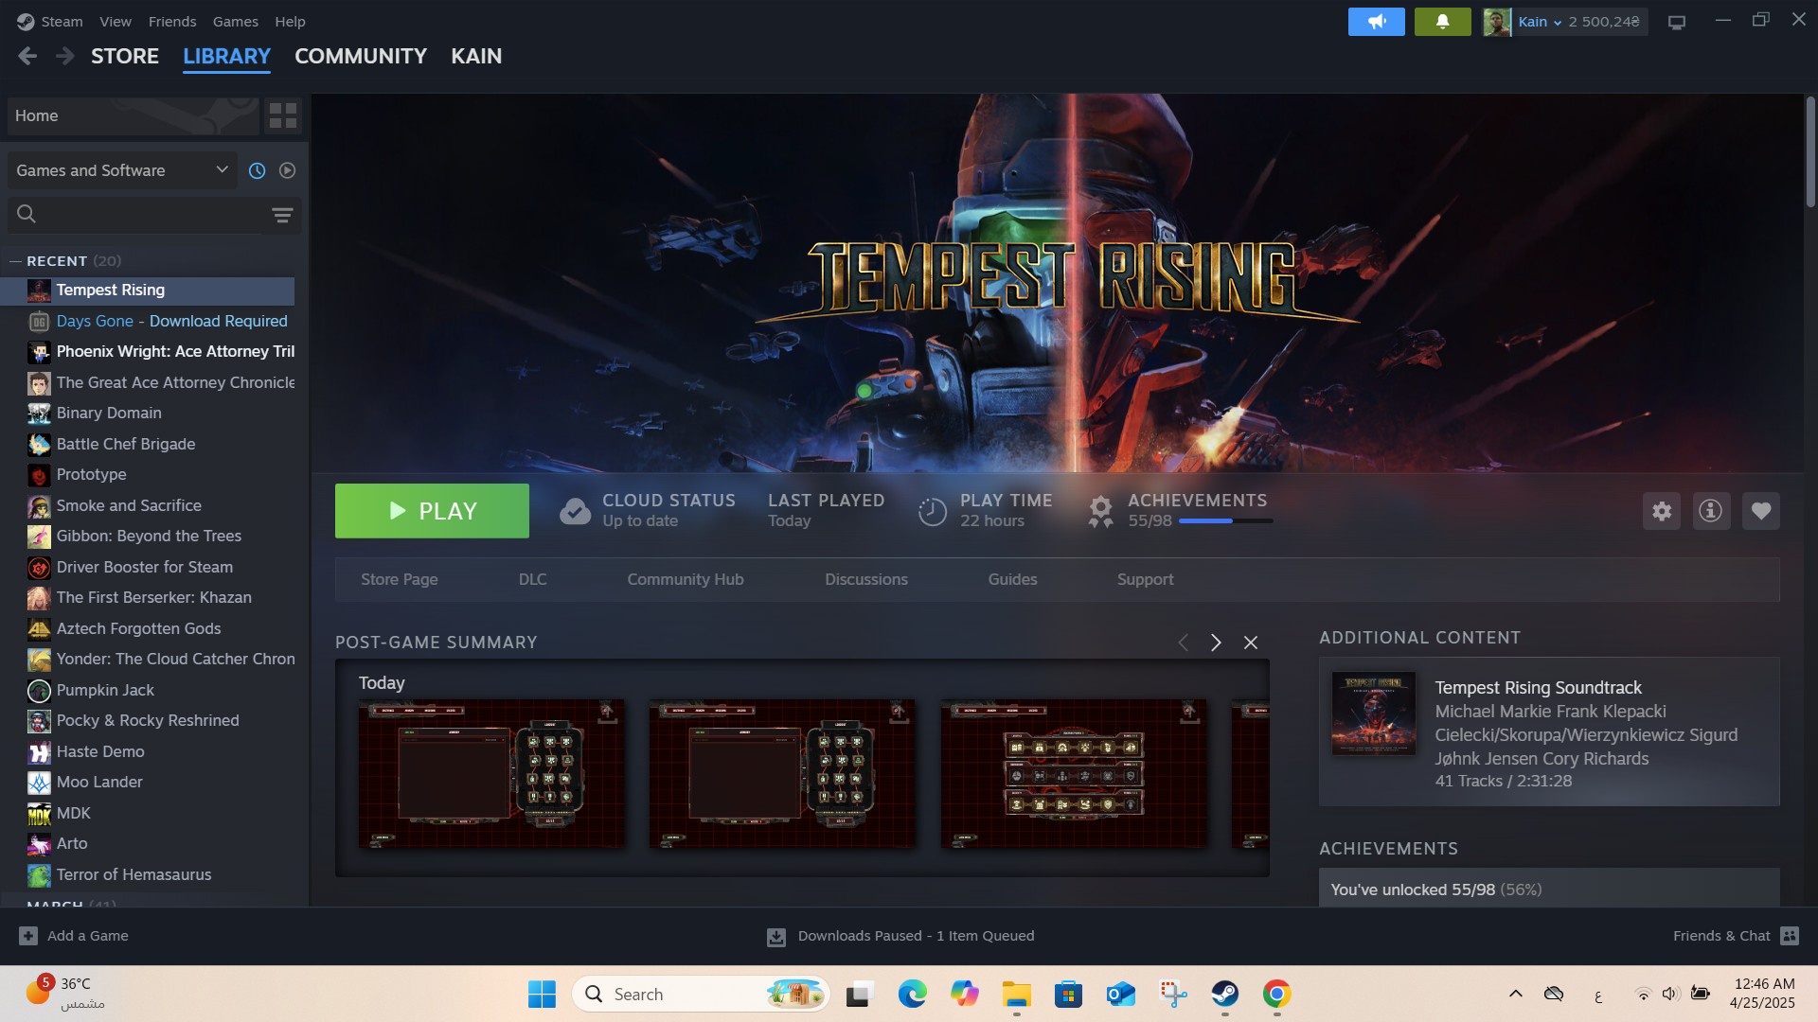Open the Discussions link
Image resolution: width=1818 pixels, height=1022 pixels.
(866, 579)
